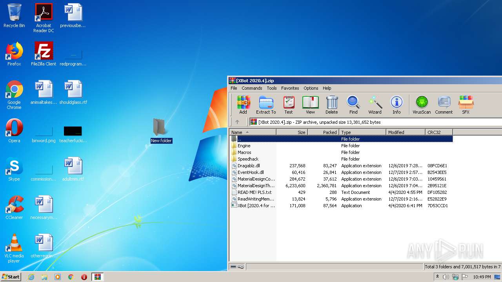
Task: Select the adultmm.rtf desktop file
Action: [73, 169]
